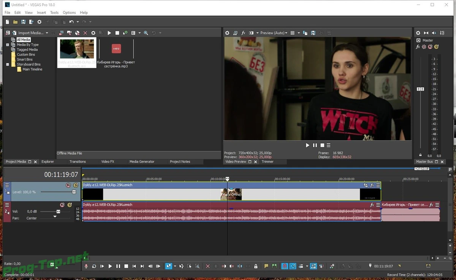The image size is (456, 280).
Task: Search media bins with magnifier icon
Action: click(x=146, y=33)
